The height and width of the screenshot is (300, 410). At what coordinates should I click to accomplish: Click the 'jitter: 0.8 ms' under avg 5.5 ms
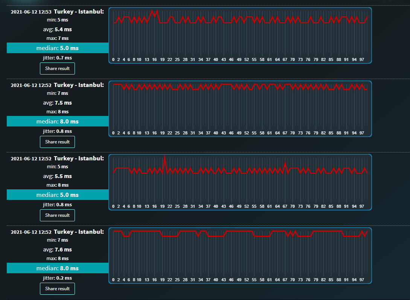(x=58, y=205)
